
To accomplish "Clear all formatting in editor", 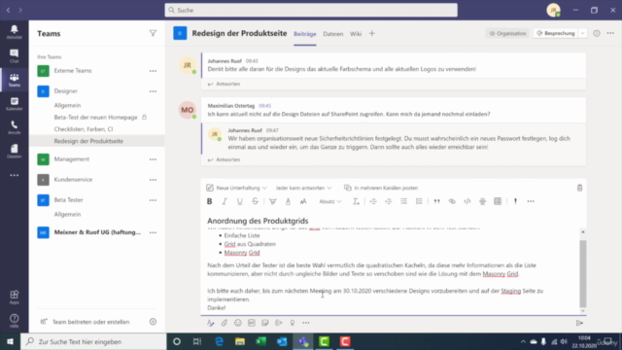I will coord(356,201).
